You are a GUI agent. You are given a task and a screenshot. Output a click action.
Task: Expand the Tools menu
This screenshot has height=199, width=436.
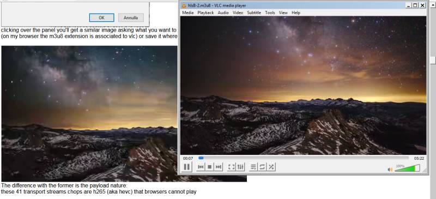tap(270, 13)
